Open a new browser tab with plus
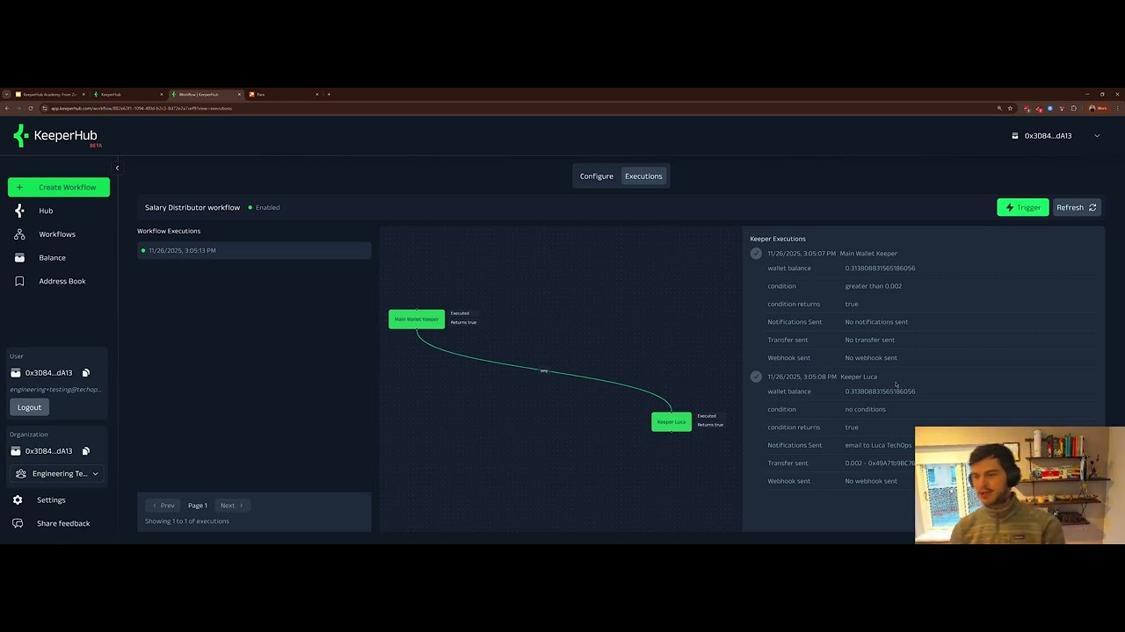The height and width of the screenshot is (632, 1125). (x=329, y=94)
